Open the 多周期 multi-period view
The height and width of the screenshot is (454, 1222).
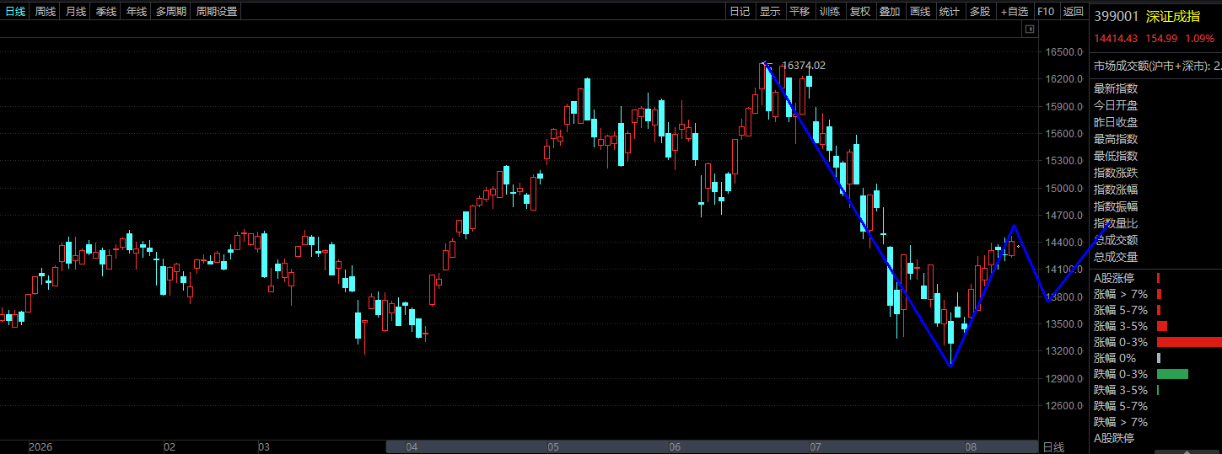point(171,11)
